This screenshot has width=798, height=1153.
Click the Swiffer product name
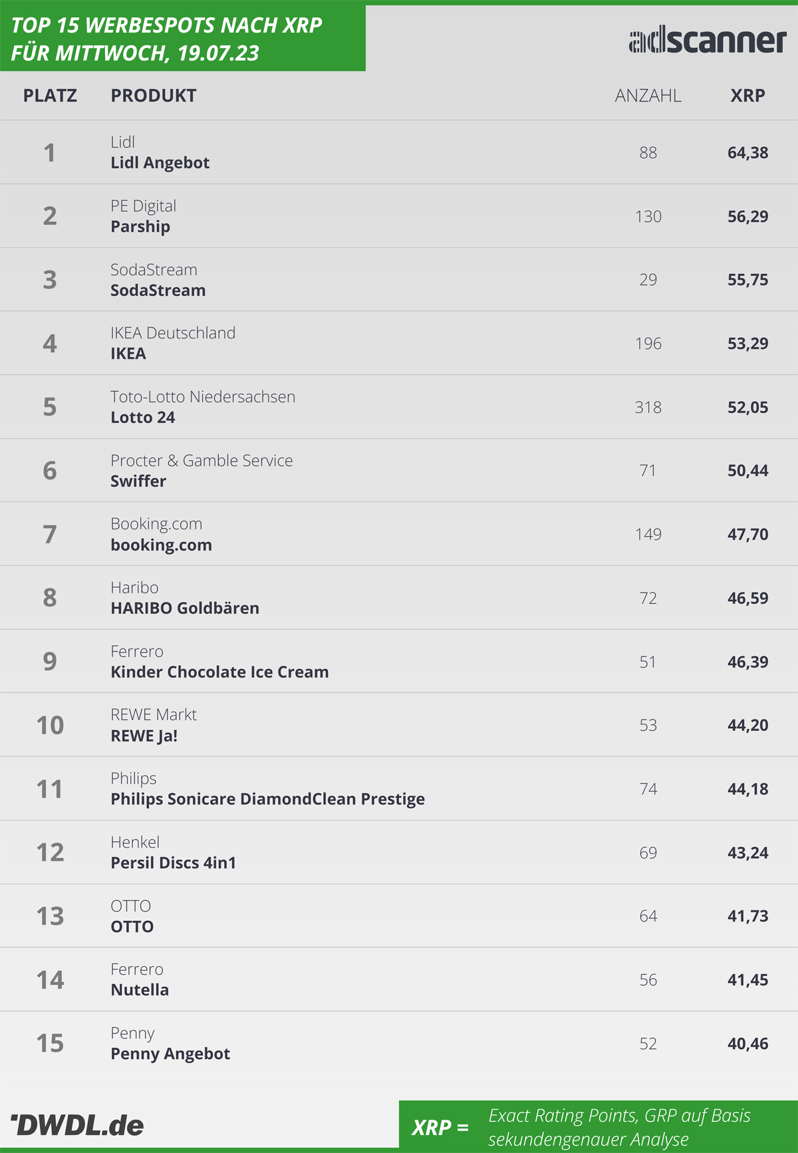click(138, 481)
